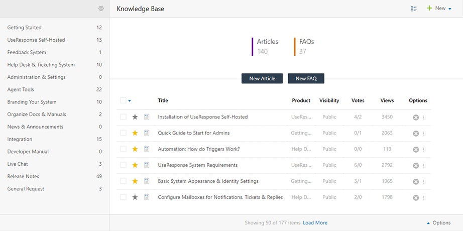The image size is (463, 231).
Task: Open the New dropdown arrow at top right
Action: [x=450, y=9]
